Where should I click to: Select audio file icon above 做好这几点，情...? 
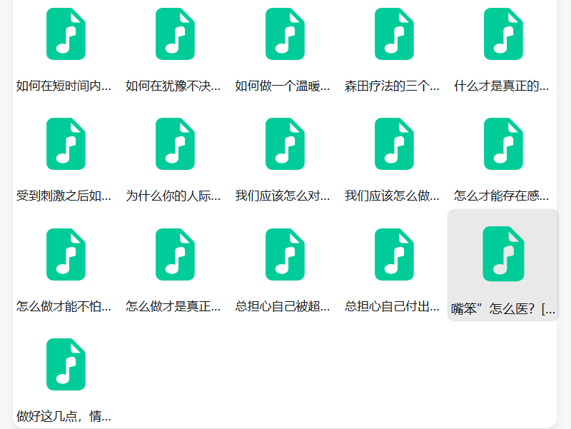pyautogui.click(x=66, y=365)
